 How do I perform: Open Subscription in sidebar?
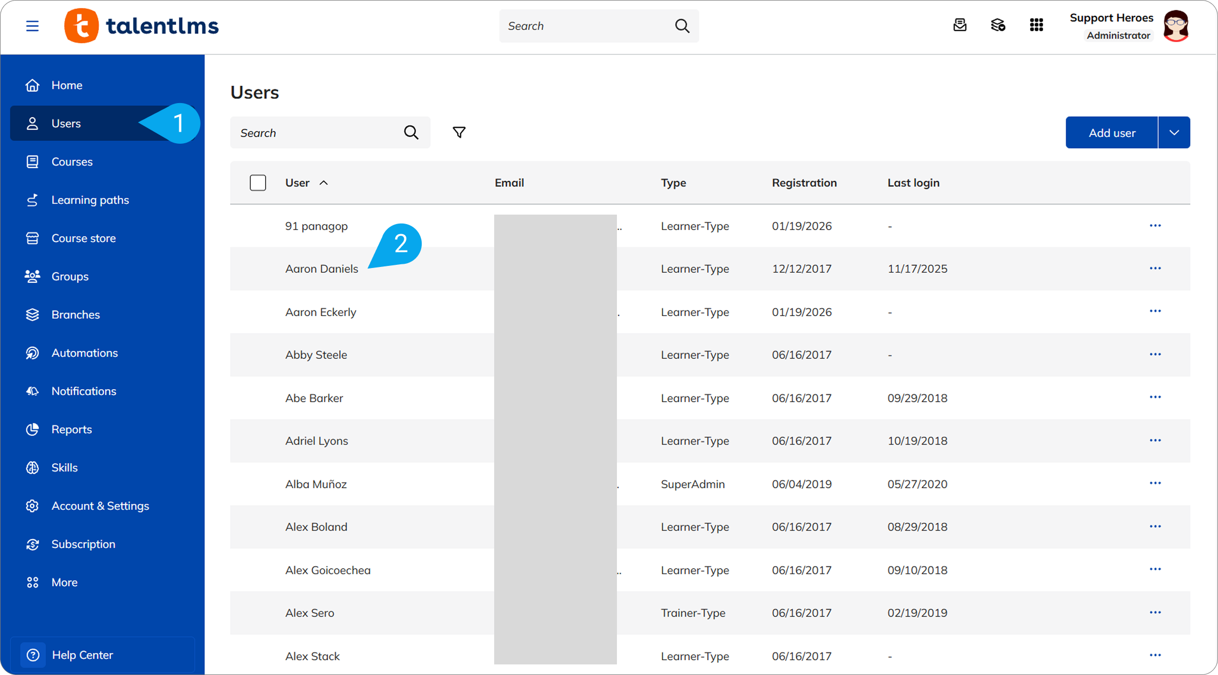coord(103,544)
